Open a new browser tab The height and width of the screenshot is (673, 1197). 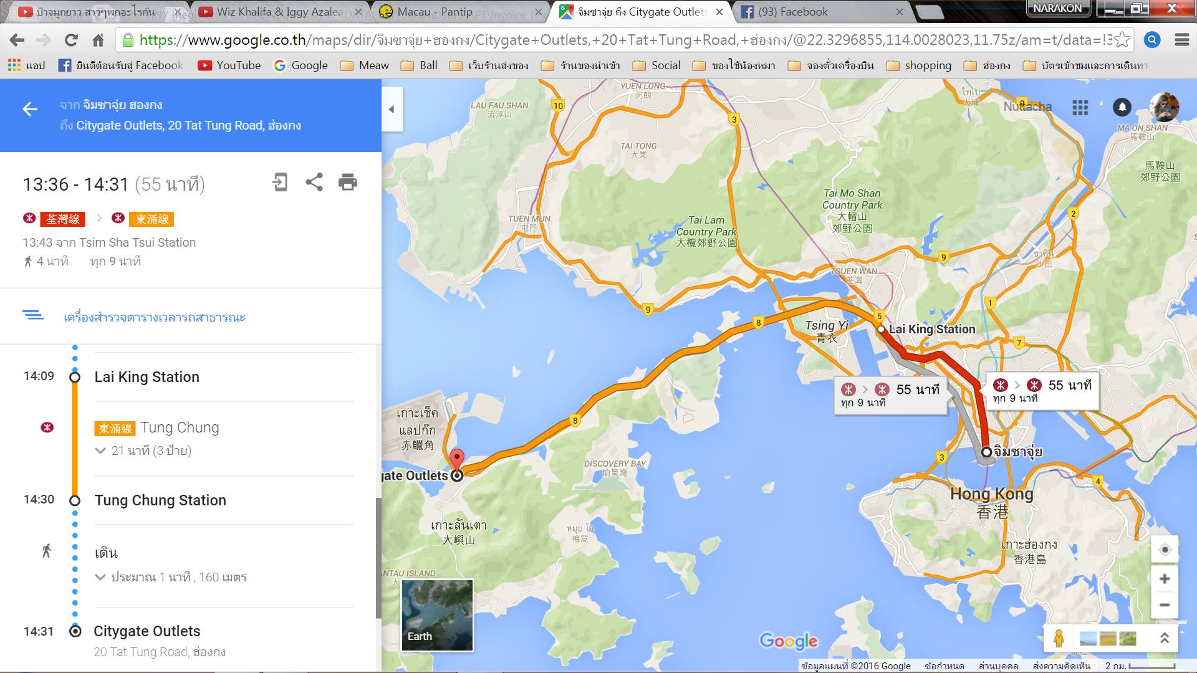[930, 12]
